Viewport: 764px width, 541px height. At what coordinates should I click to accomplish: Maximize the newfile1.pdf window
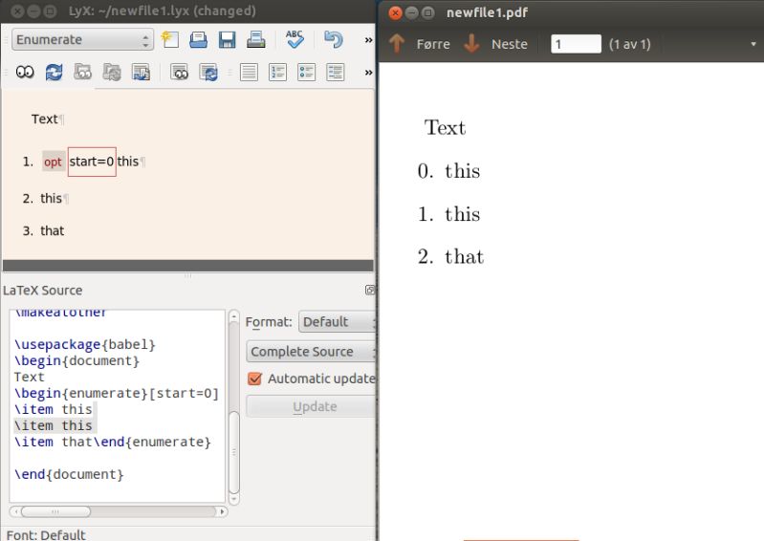[427, 12]
